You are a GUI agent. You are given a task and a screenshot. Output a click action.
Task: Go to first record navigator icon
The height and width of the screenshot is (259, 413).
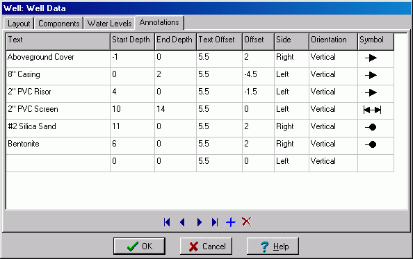click(x=167, y=222)
